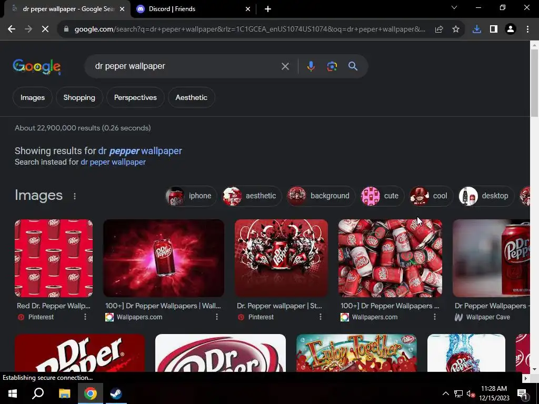Open a new browser tab
The width and height of the screenshot is (539, 404).
coord(268,9)
